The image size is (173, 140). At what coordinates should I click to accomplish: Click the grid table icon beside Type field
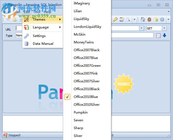(158, 36)
